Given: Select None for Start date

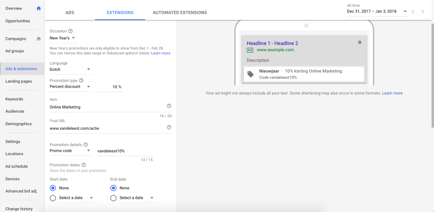Looking at the screenshot, I should [x=53, y=188].
